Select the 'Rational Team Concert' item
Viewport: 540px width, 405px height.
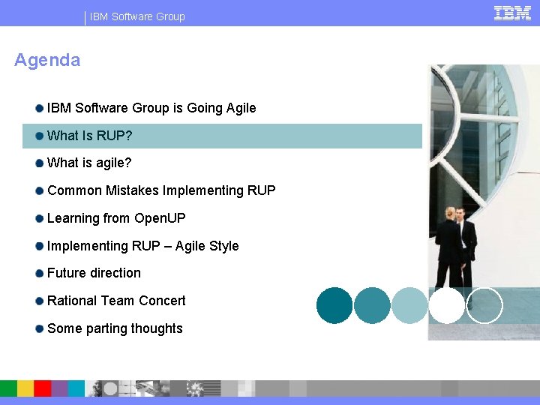click(x=116, y=301)
